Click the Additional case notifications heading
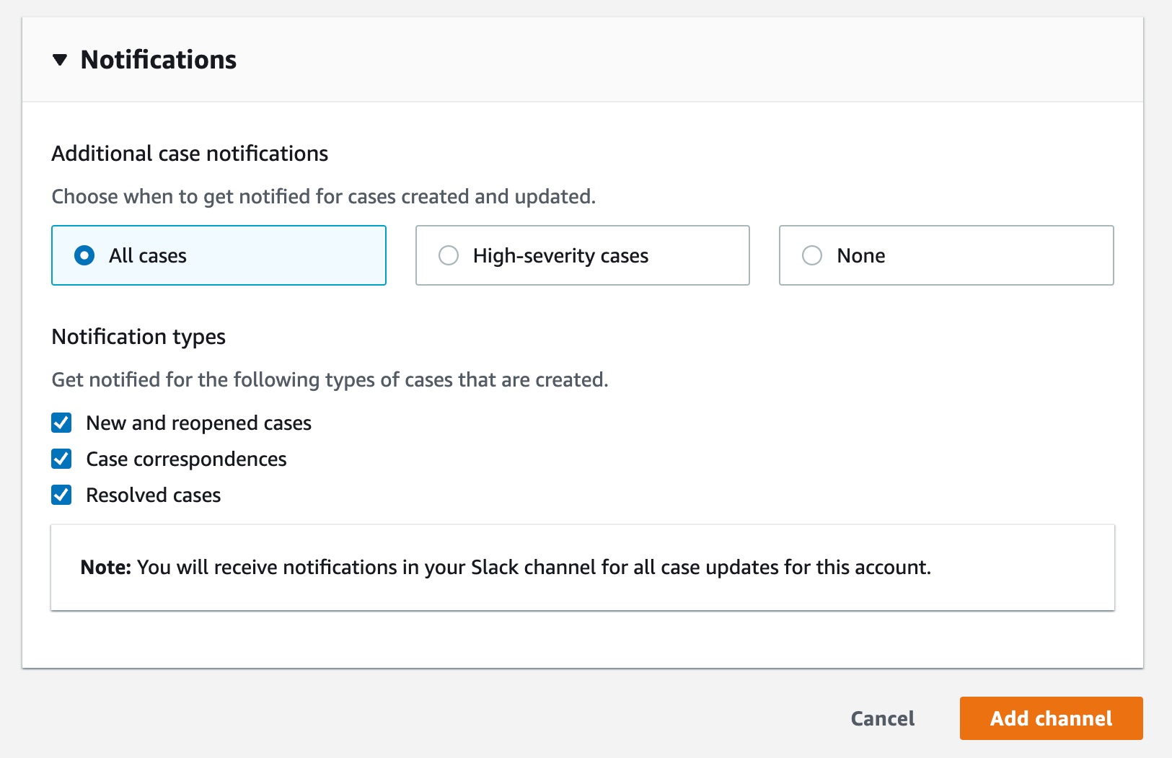This screenshot has width=1172, height=758. pyautogui.click(x=190, y=154)
